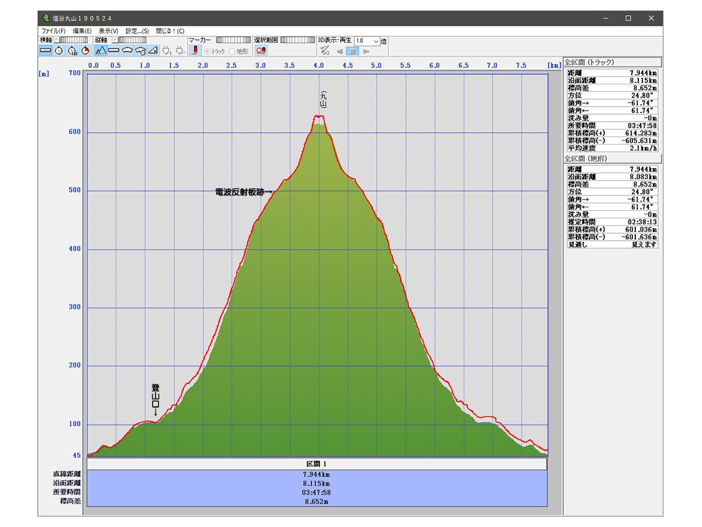This screenshot has width=702, height=527.
Task: Select the red pie-clock horizontal axis icon
Action: tap(85, 51)
